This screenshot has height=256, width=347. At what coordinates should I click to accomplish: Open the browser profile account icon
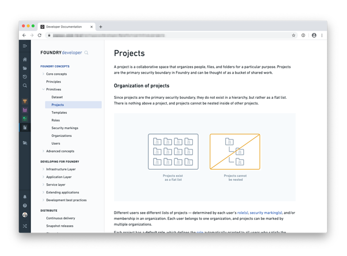(314, 36)
